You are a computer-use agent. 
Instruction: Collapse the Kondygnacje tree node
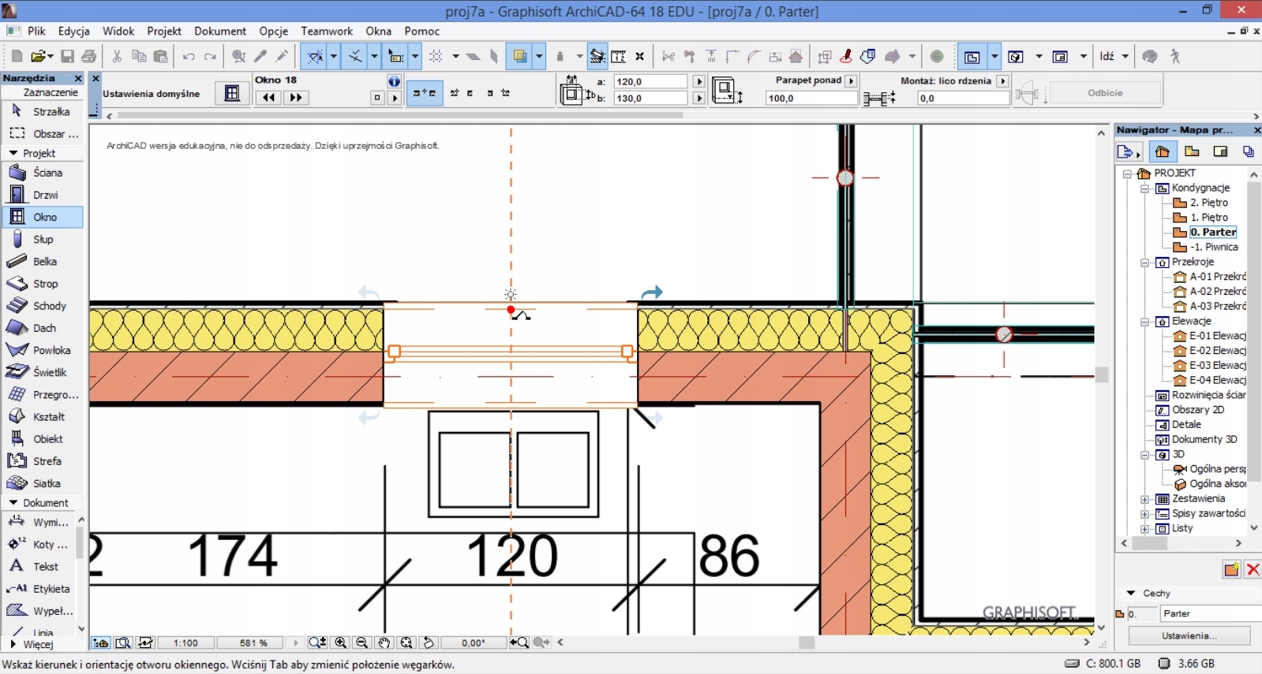point(1144,188)
